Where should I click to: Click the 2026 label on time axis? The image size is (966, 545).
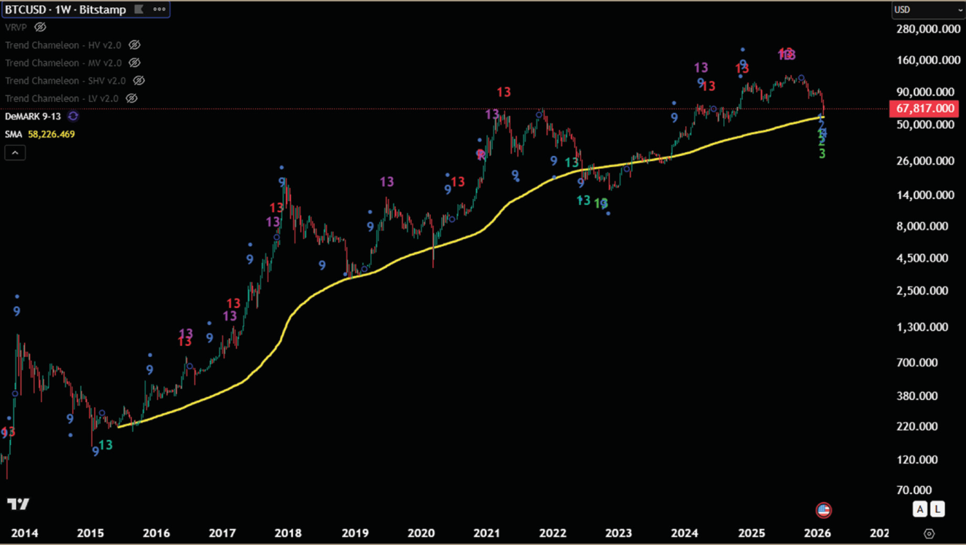[819, 533]
